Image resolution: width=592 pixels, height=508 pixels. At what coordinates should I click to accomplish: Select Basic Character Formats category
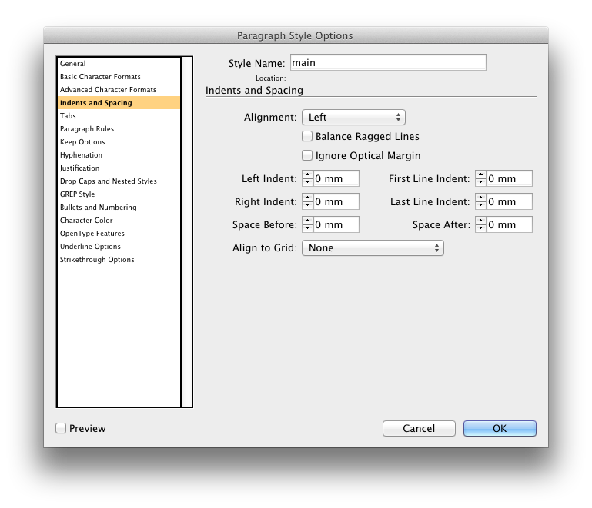(x=119, y=77)
